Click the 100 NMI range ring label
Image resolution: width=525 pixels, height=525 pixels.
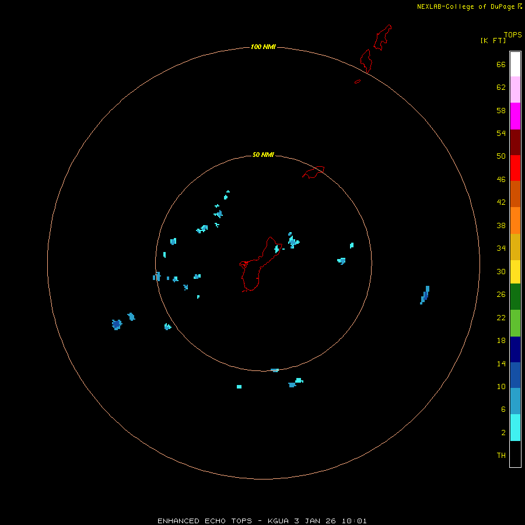click(263, 47)
